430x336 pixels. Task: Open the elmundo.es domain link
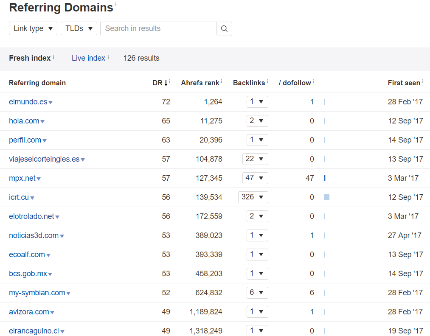pyautogui.click(x=28, y=102)
